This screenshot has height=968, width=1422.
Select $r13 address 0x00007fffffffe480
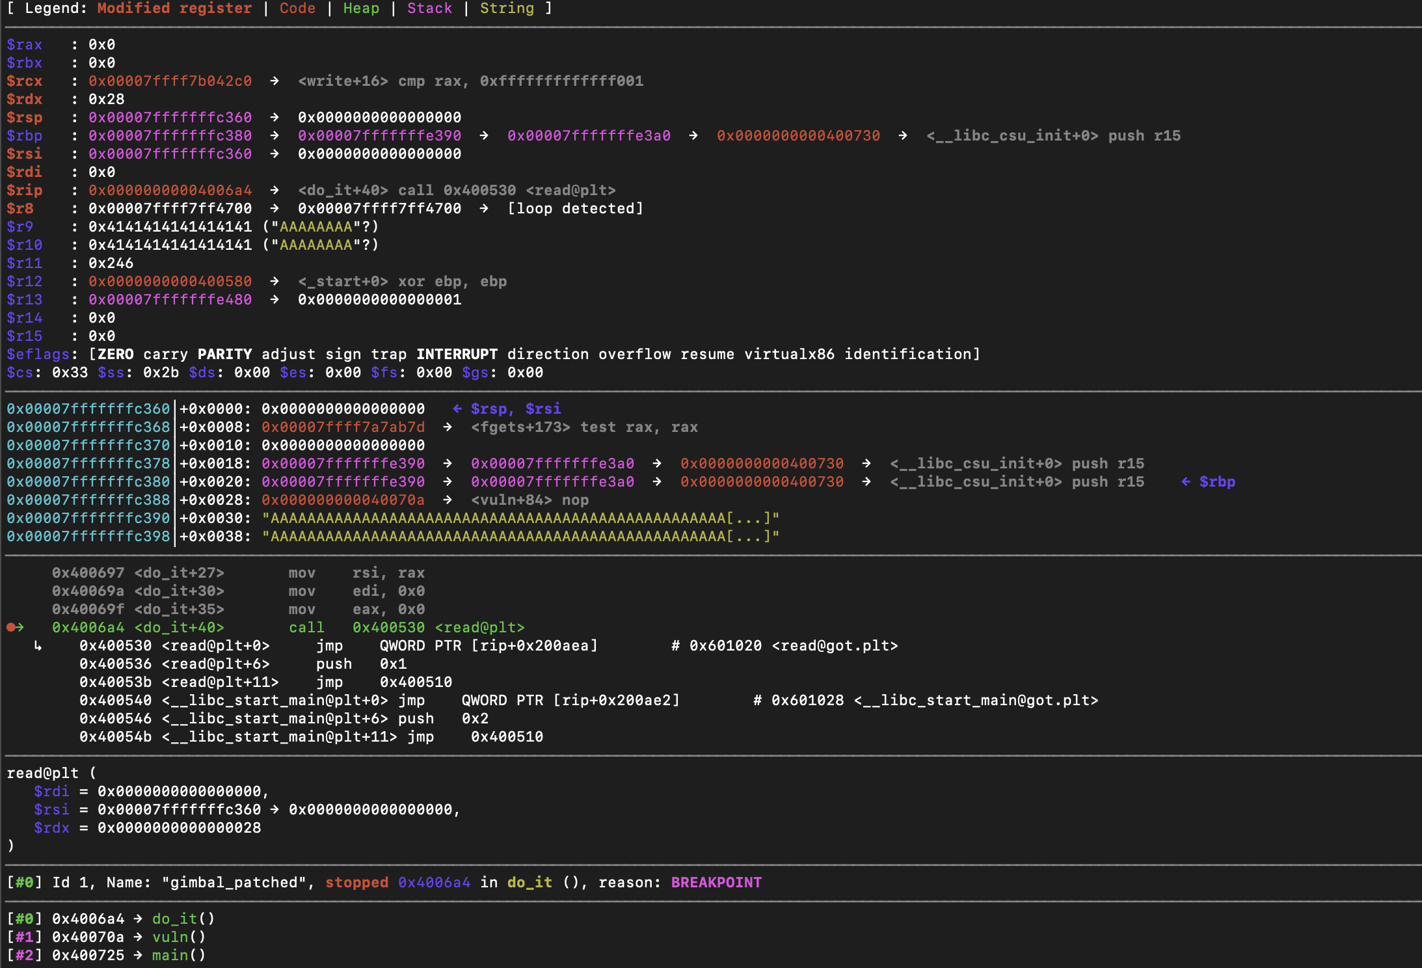(170, 300)
